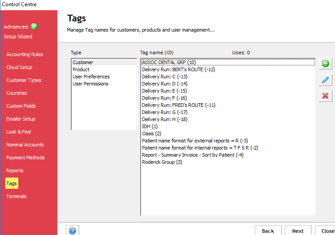Click the pencil edit tag icon
Image resolution: width=335 pixels, height=235 pixels.
[325, 80]
